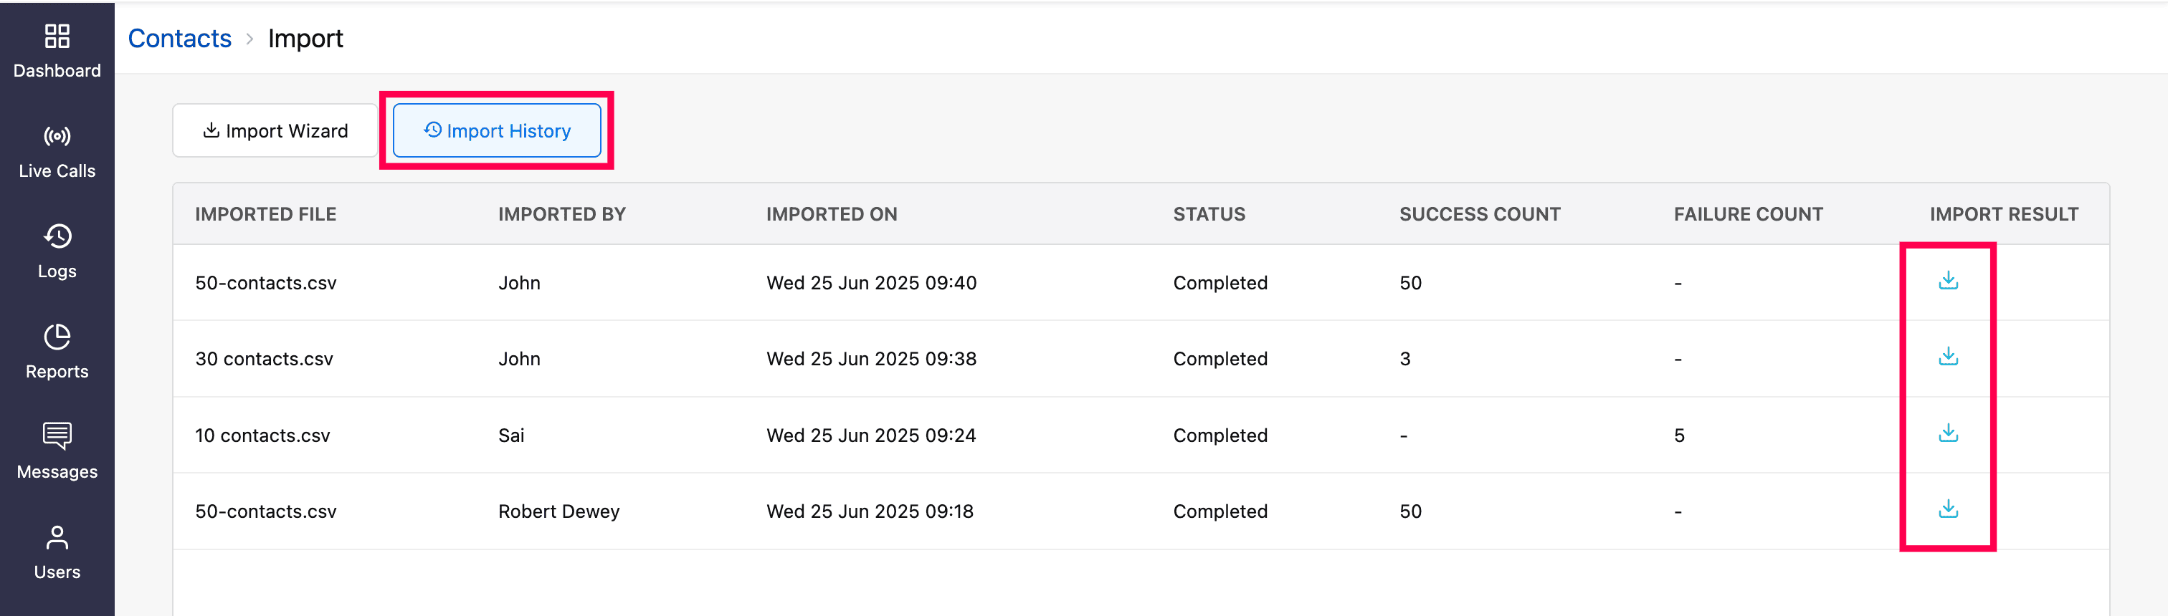Click the Imported On column header
This screenshot has height=616, width=2168.
(x=831, y=214)
